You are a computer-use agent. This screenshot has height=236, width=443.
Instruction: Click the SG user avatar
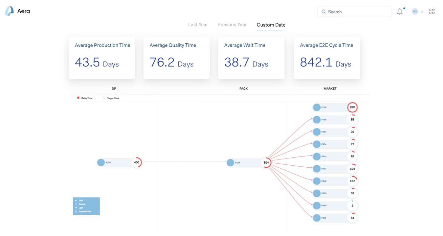pos(415,12)
